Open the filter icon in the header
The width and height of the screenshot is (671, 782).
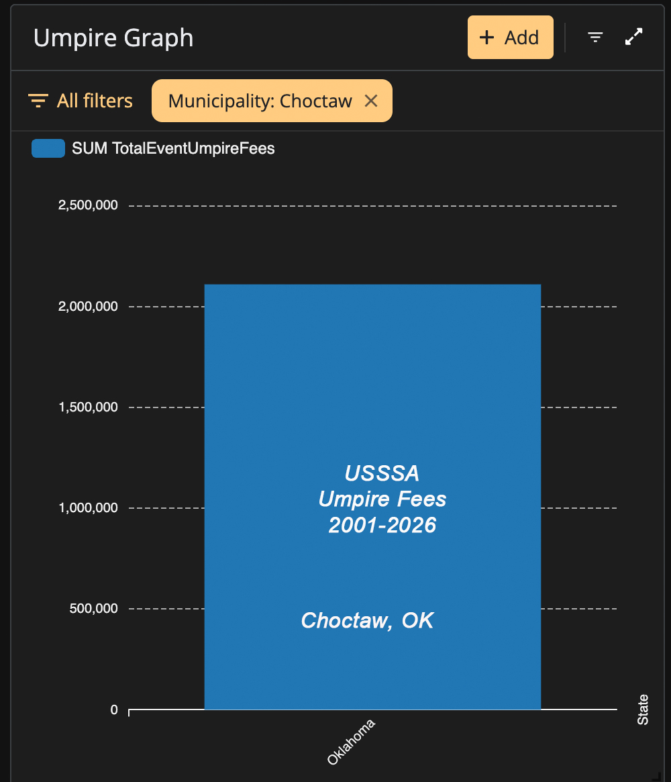pos(595,37)
